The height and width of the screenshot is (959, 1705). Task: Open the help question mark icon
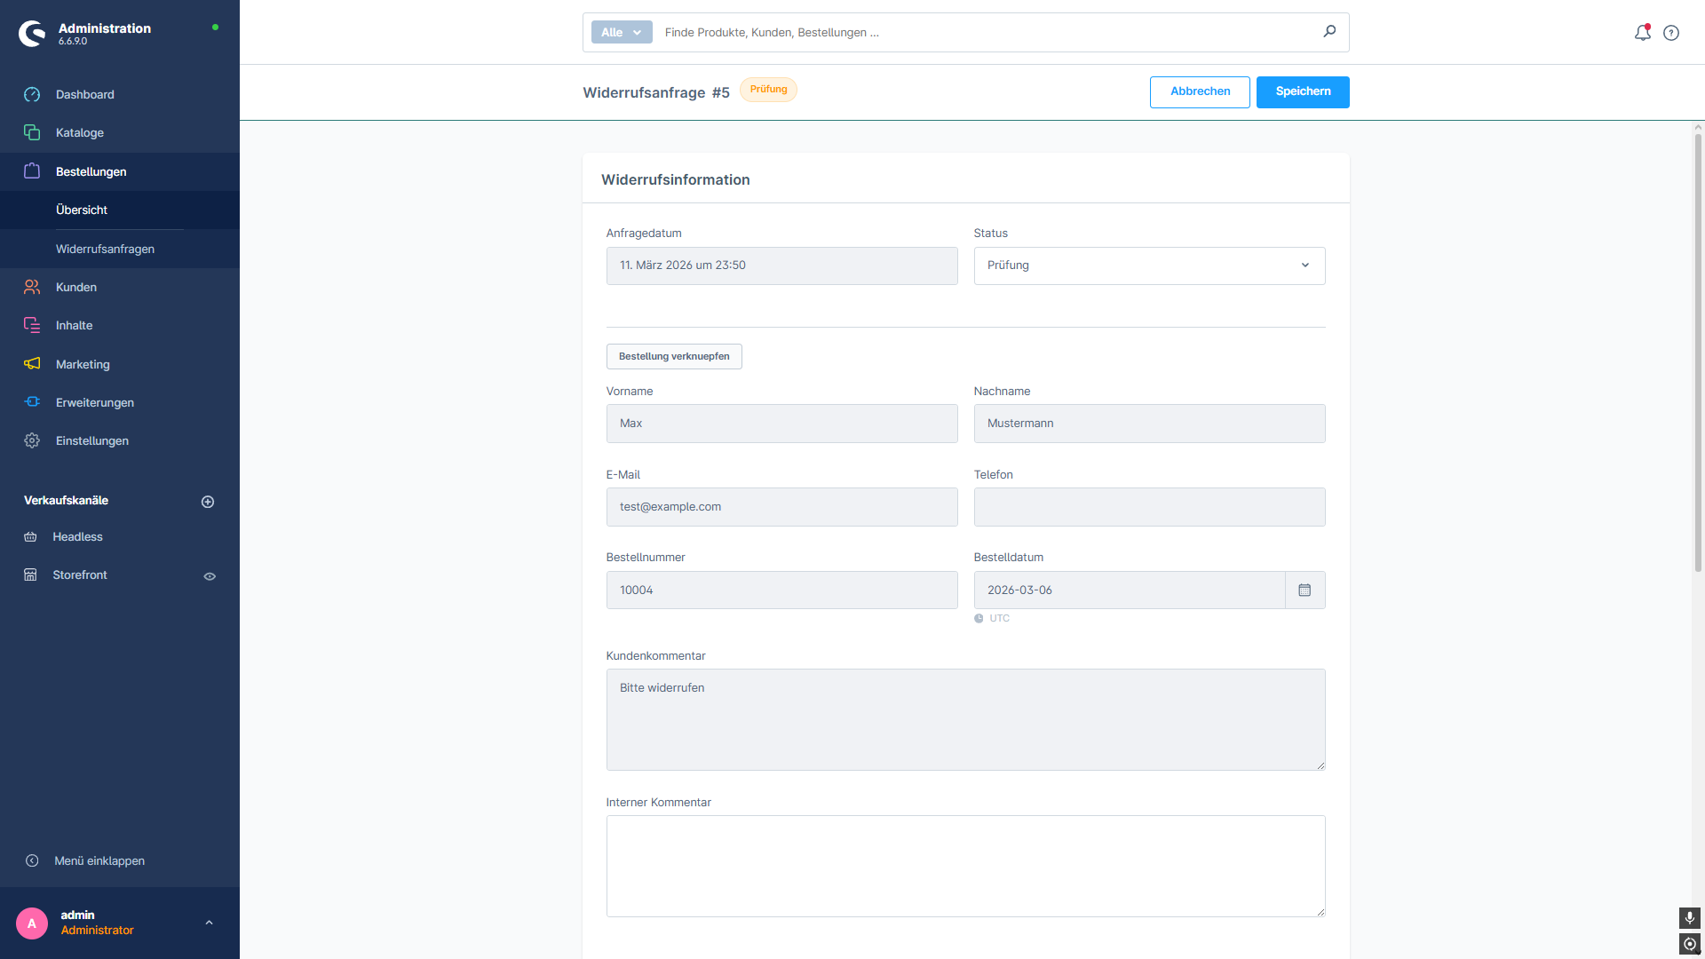coord(1671,33)
